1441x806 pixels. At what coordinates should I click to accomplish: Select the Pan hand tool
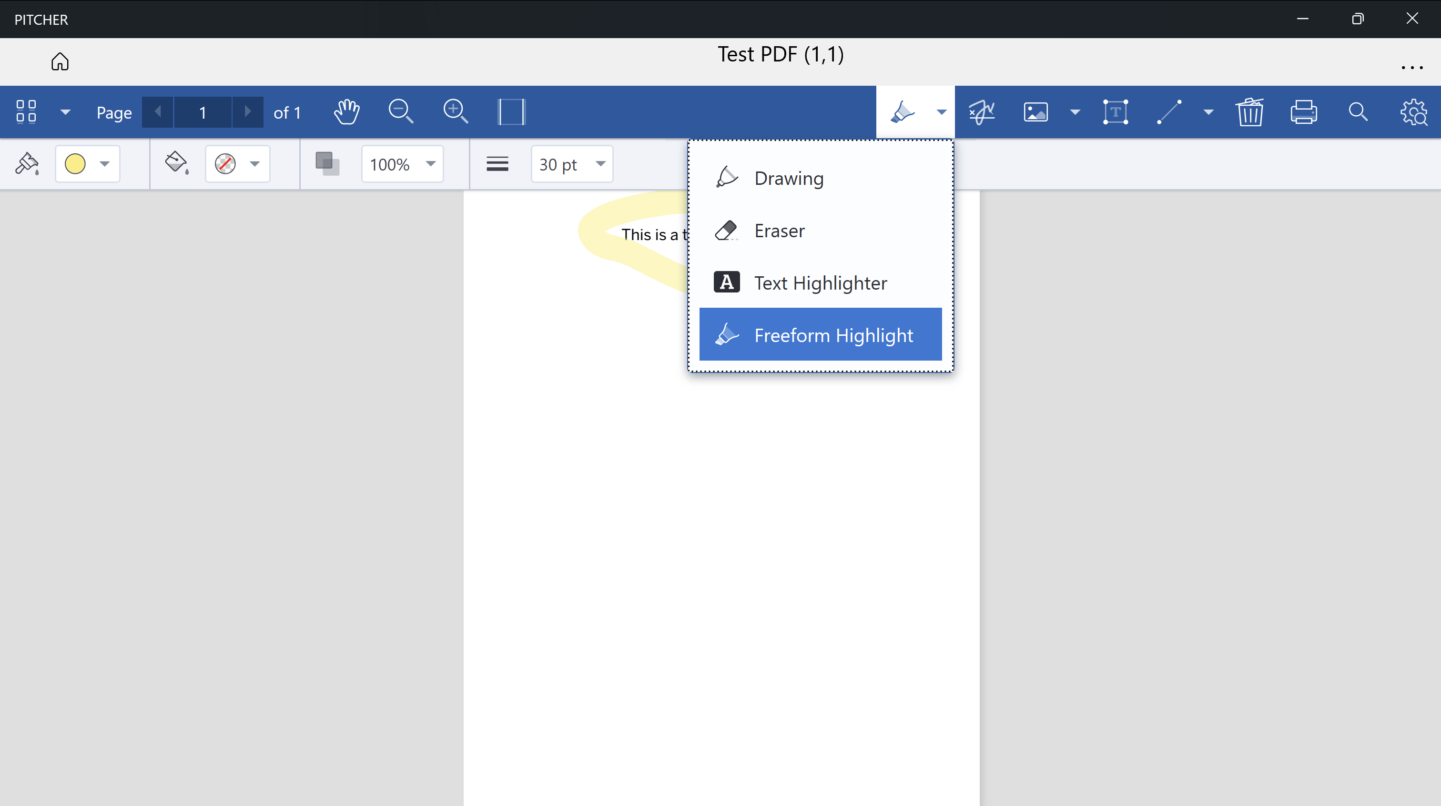coord(347,112)
